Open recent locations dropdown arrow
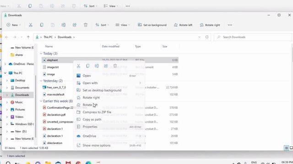Screen dimensions: 293x164 [22, 37]
